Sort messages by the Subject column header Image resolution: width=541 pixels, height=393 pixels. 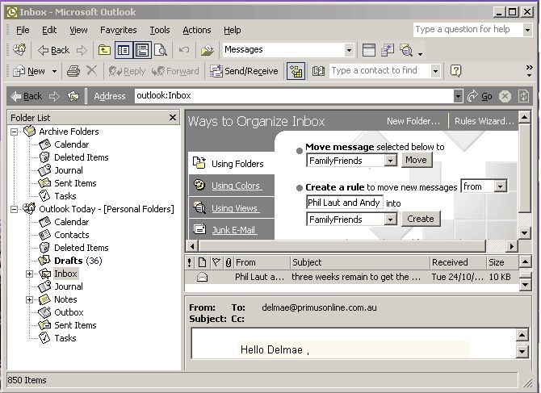click(x=360, y=263)
